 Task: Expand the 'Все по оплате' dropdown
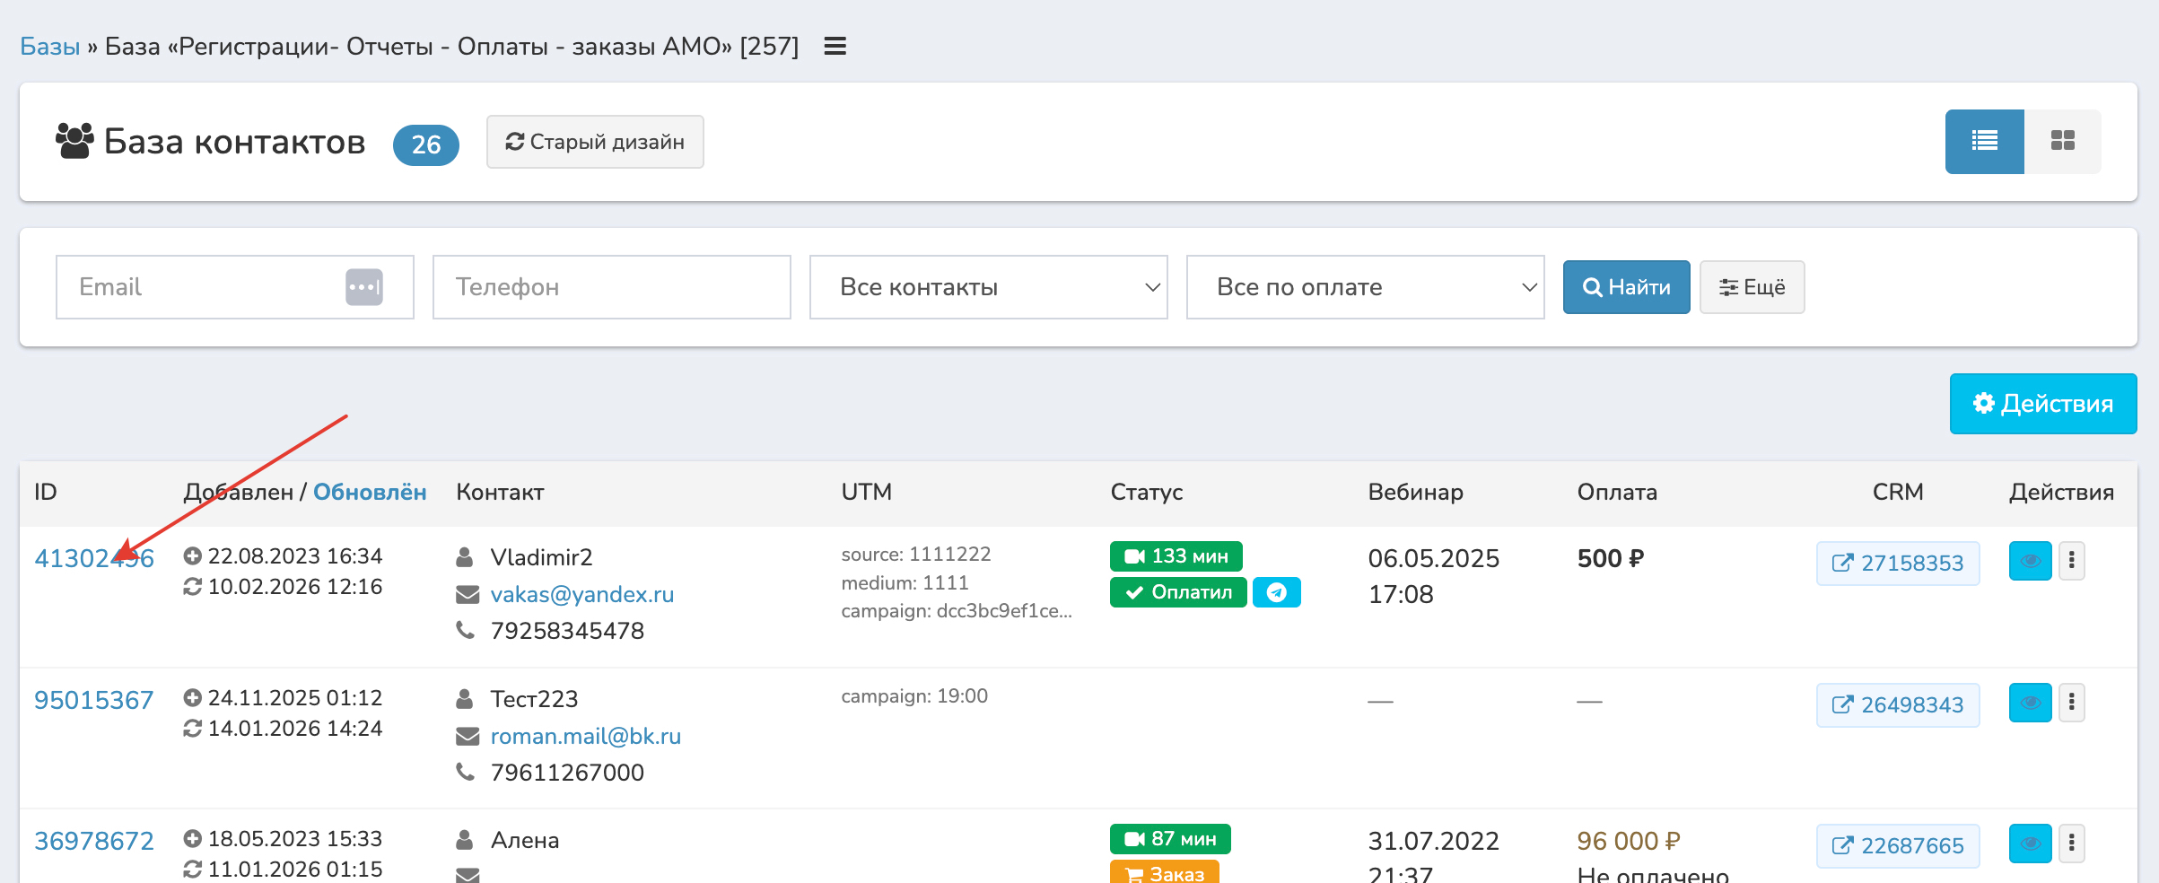pyautogui.click(x=1365, y=287)
